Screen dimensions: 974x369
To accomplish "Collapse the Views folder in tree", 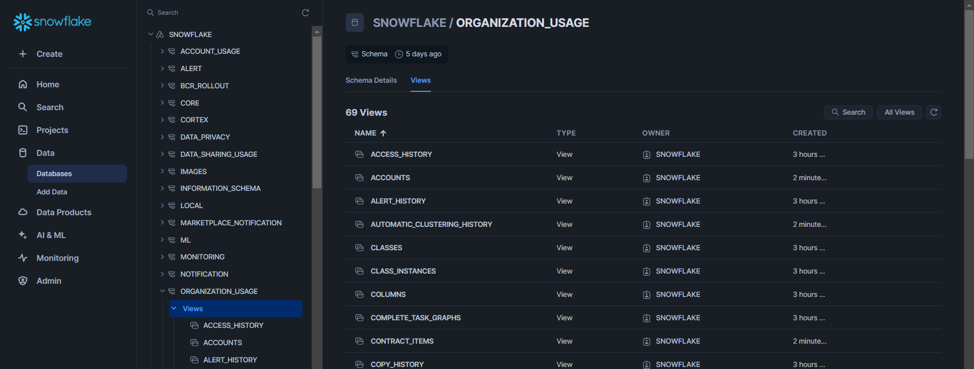I will click(x=174, y=309).
